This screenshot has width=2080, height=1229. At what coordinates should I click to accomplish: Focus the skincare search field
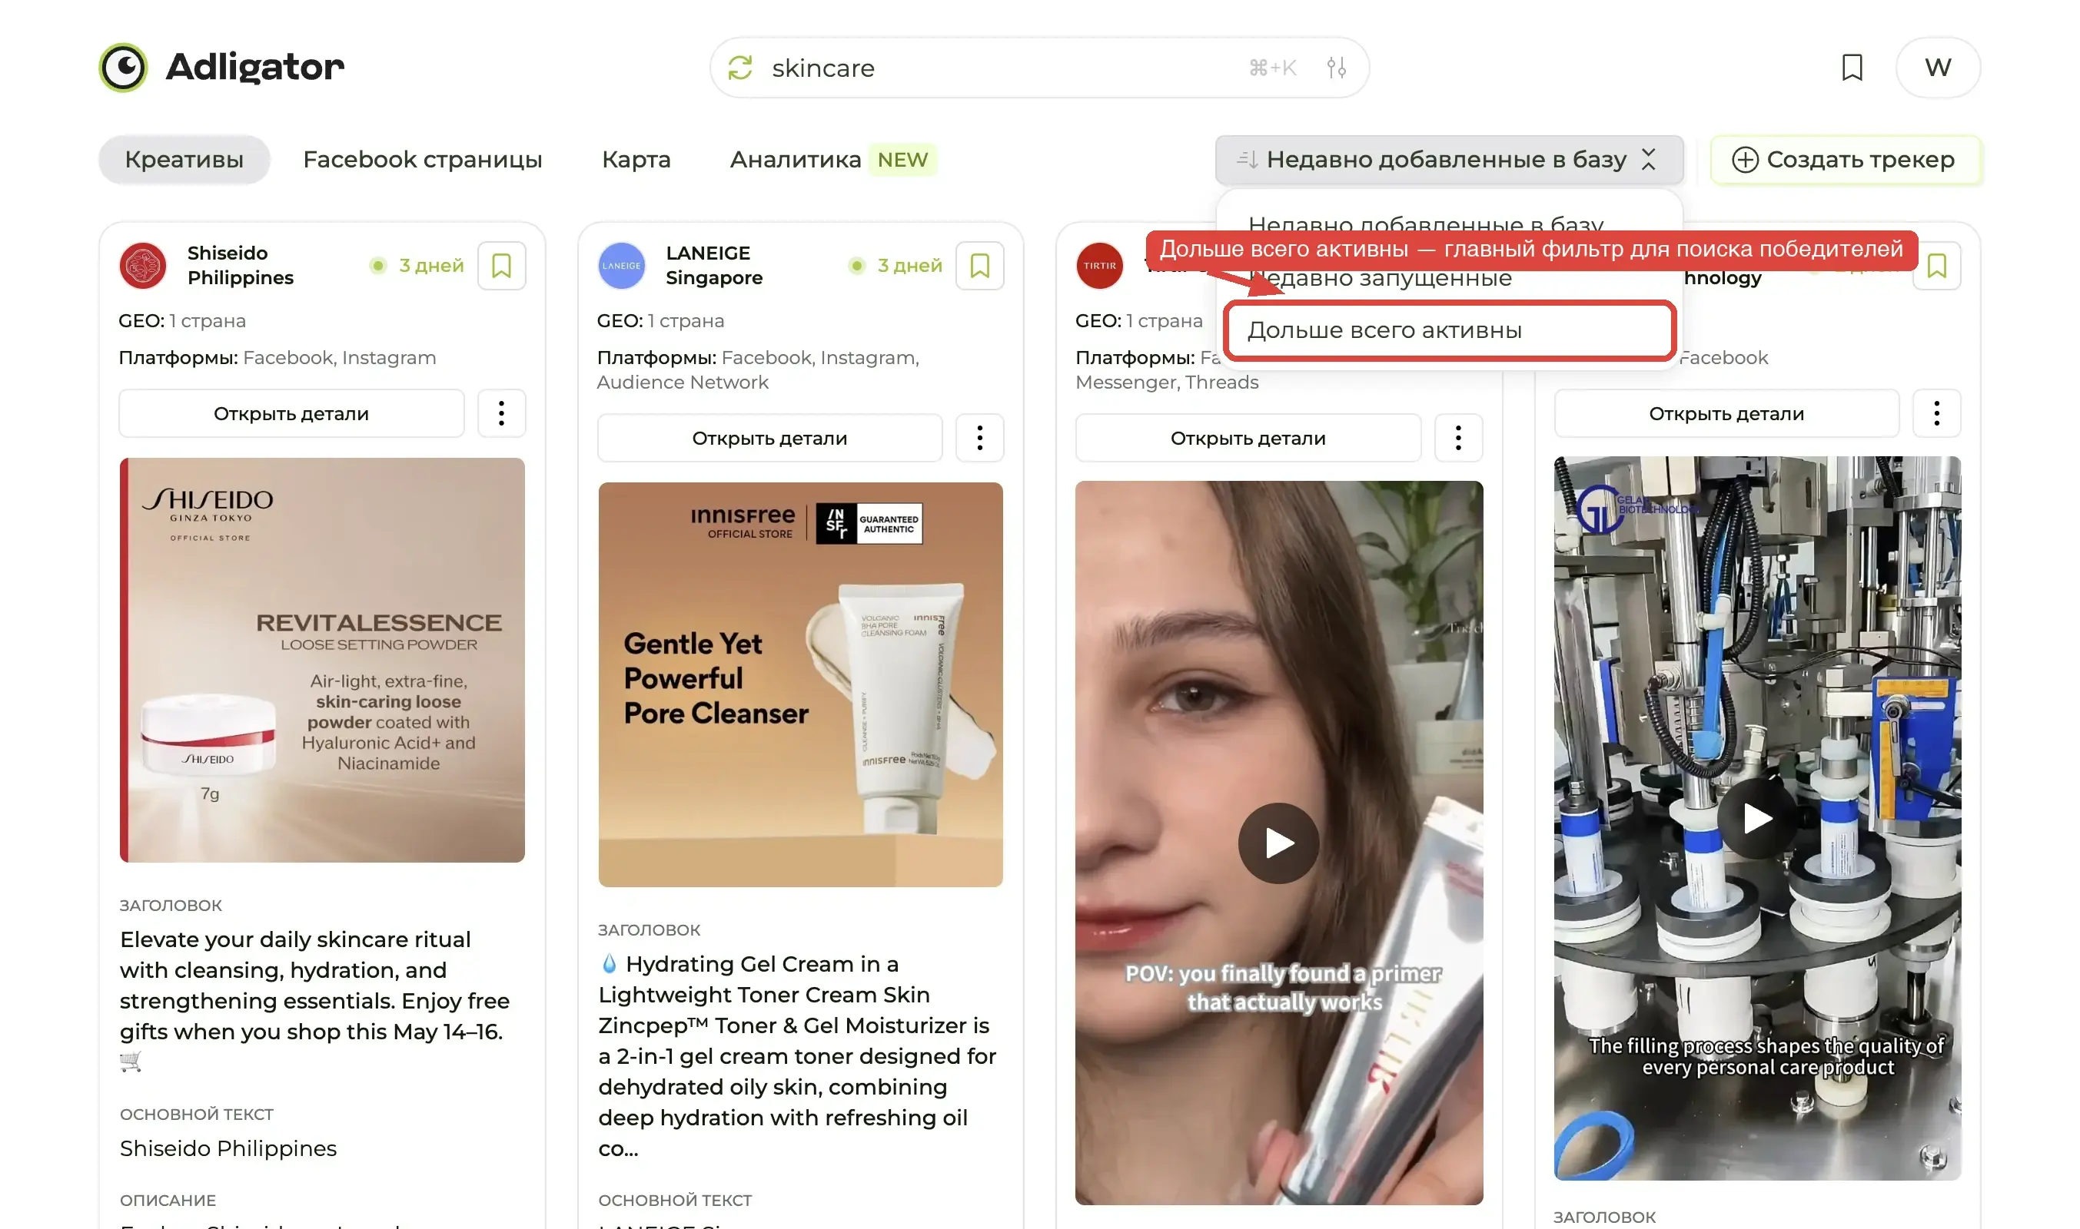[x=1038, y=68]
